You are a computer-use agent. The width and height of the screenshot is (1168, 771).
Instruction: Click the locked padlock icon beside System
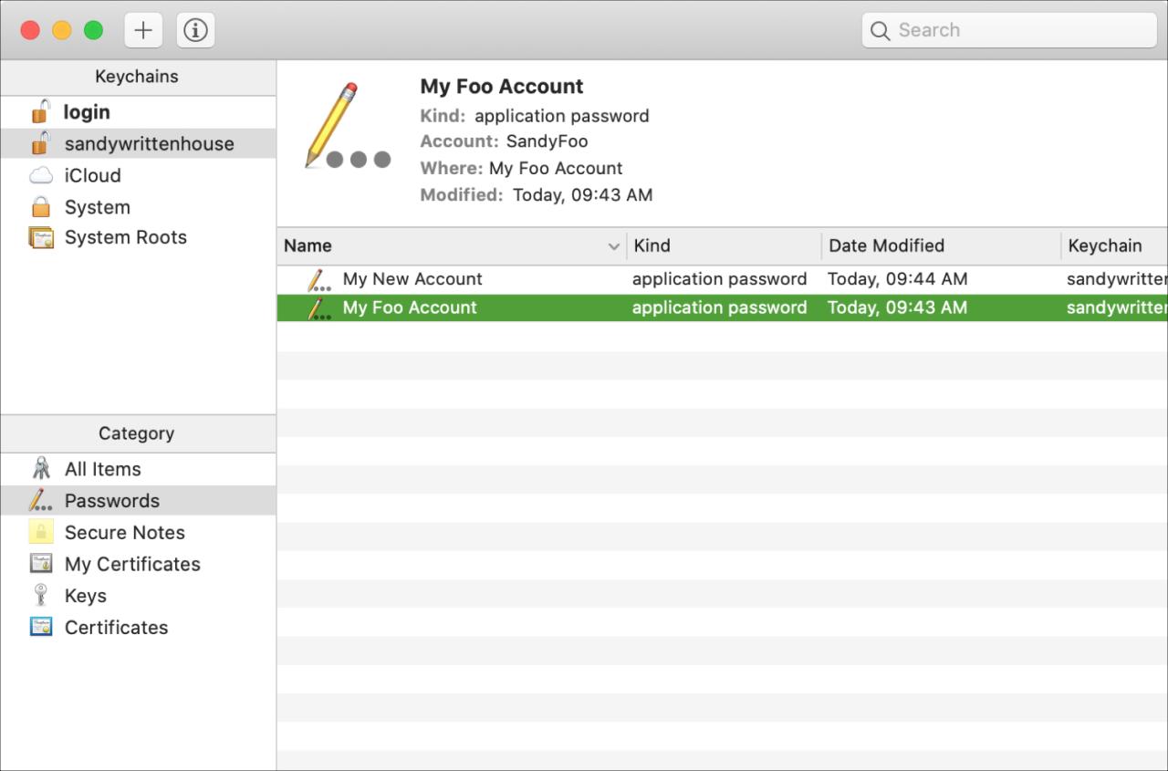41,207
